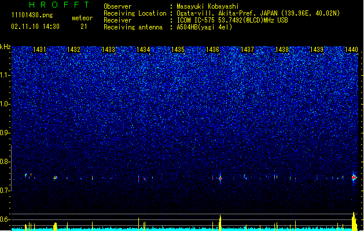This screenshot has width=364, height=231.
Task: Click the 1.1 kHz axis label
Action: (x=5, y=75)
